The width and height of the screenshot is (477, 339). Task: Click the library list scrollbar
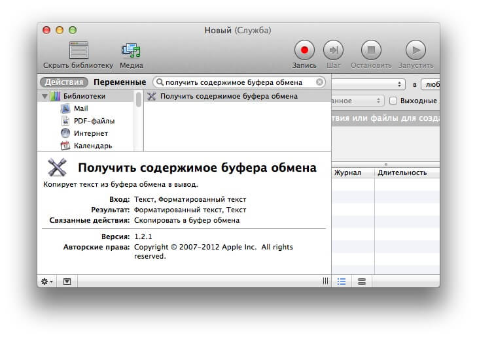[139, 99]
